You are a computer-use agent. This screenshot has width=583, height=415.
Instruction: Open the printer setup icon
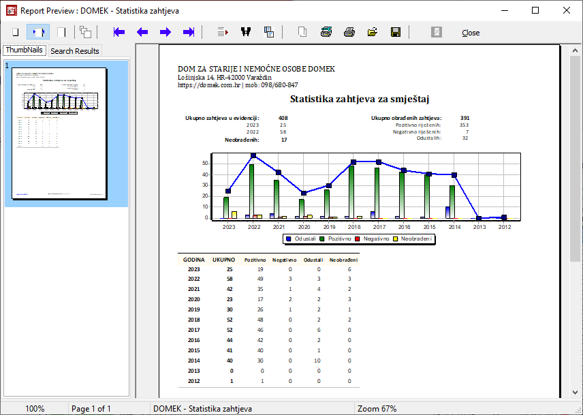[x=326, y=32]
